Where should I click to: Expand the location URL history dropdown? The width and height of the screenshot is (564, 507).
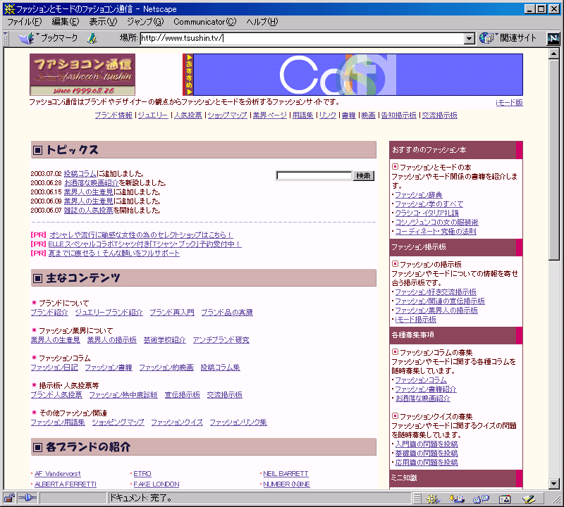[469, 39]
